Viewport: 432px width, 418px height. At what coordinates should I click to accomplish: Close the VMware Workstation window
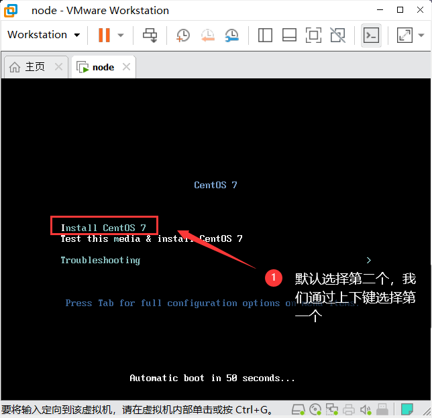(x=420, y=10)
